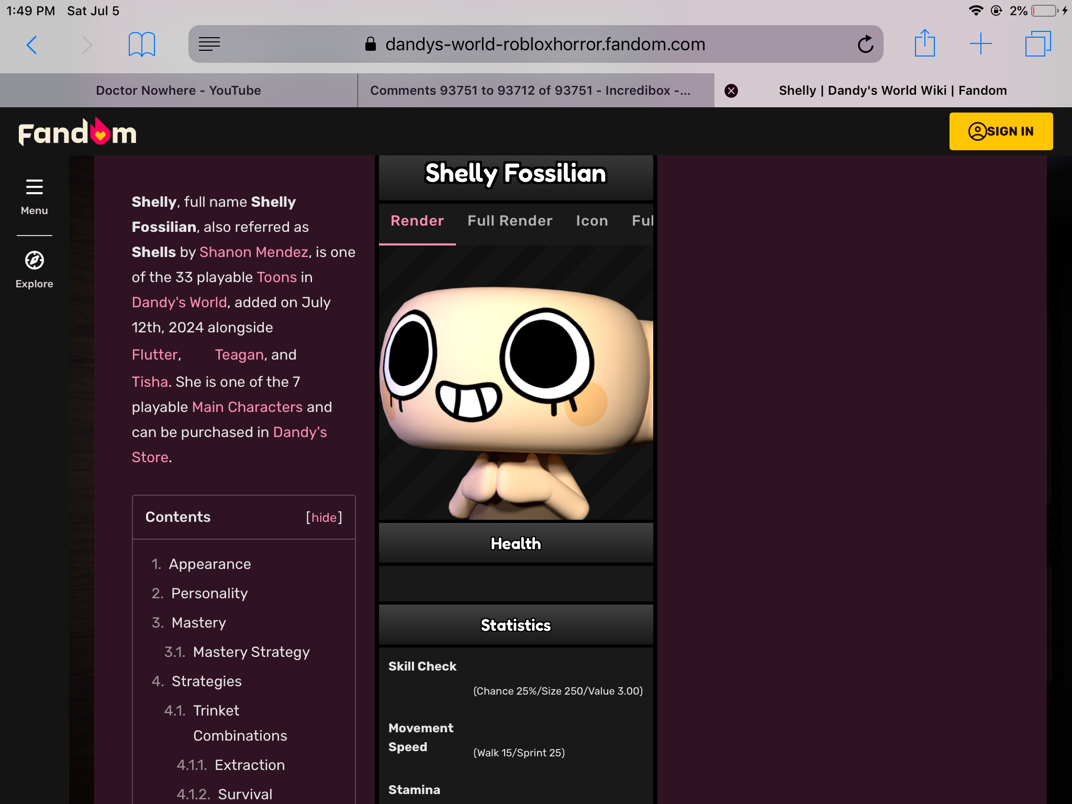This screenshot has width=1072, height=804.
Task: Jump to Trinket Combinations subsection
Action: click(240, 723)
